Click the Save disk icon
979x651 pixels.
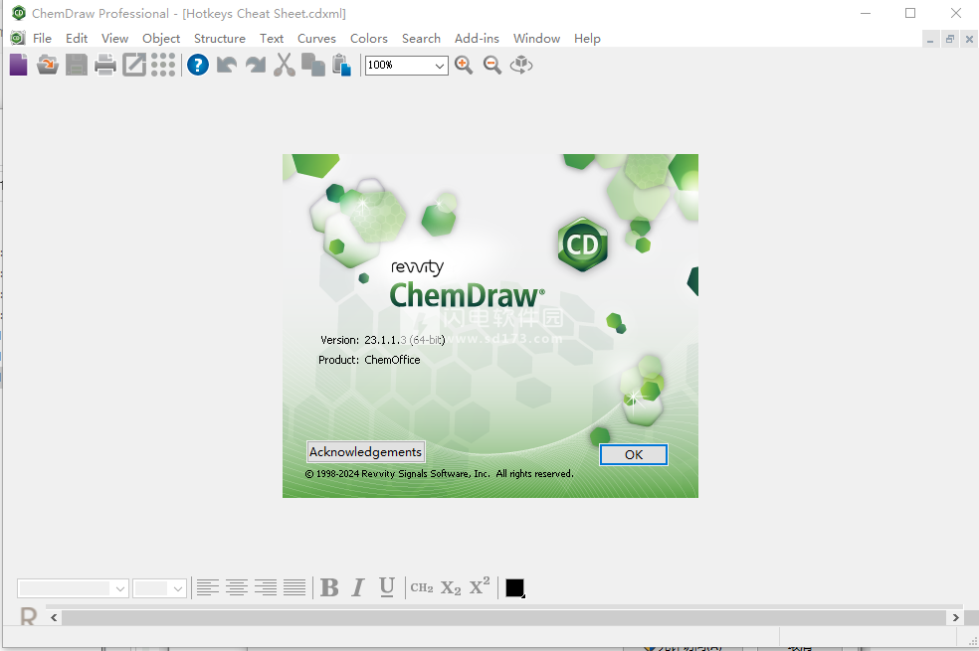[77, 65]
